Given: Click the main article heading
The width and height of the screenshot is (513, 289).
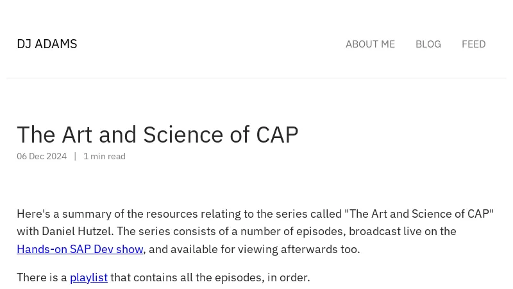Looking at the screenshot, I should point(157,134).
